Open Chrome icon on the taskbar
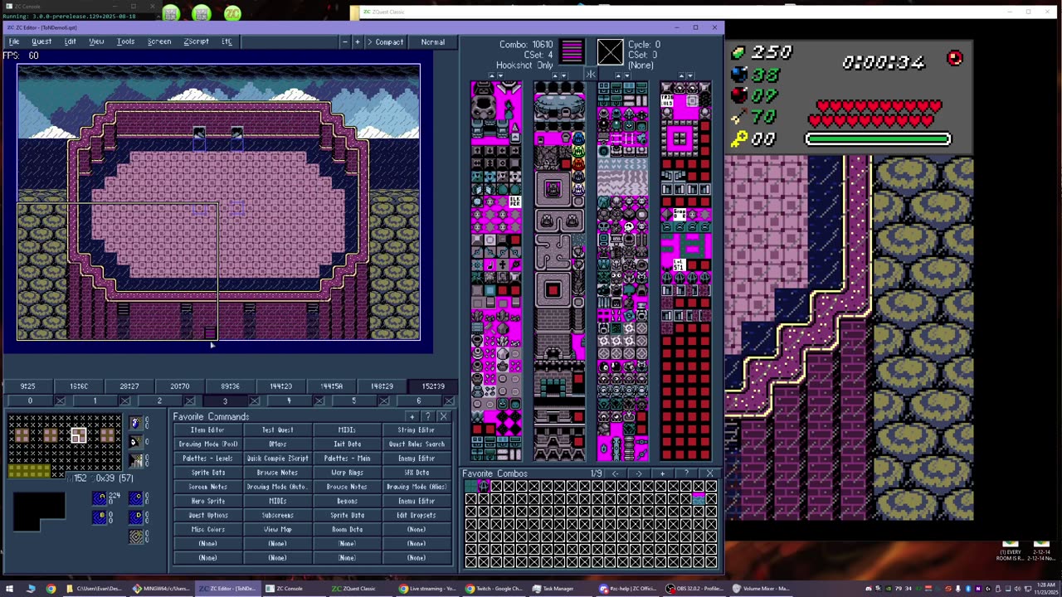The image size is (1062, 597). coord(51,589)
